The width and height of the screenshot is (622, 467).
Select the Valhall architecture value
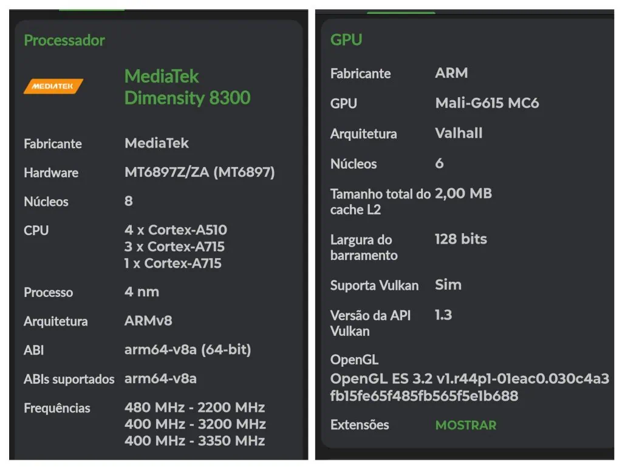[459, 134]
